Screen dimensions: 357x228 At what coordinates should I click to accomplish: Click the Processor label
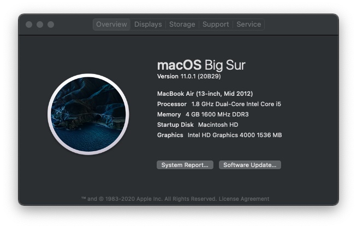pyautogui.click(x=172, y=104)
